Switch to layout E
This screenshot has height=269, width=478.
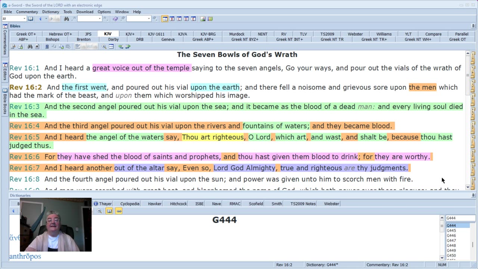point(193,19)
